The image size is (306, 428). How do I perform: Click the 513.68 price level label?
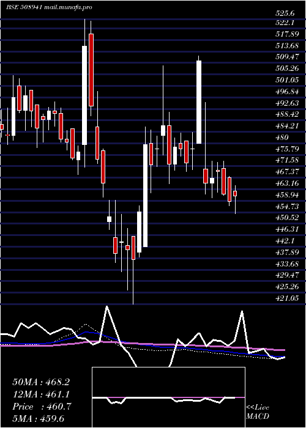point(287,46)
